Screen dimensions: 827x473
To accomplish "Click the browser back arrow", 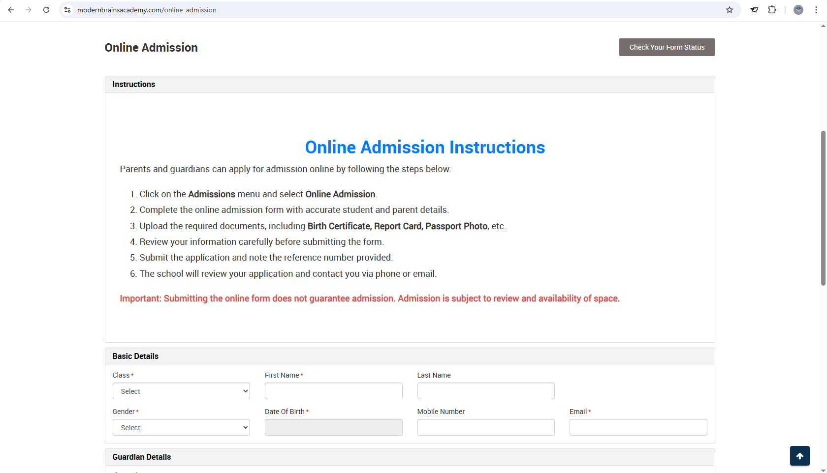I will point(11,10).
